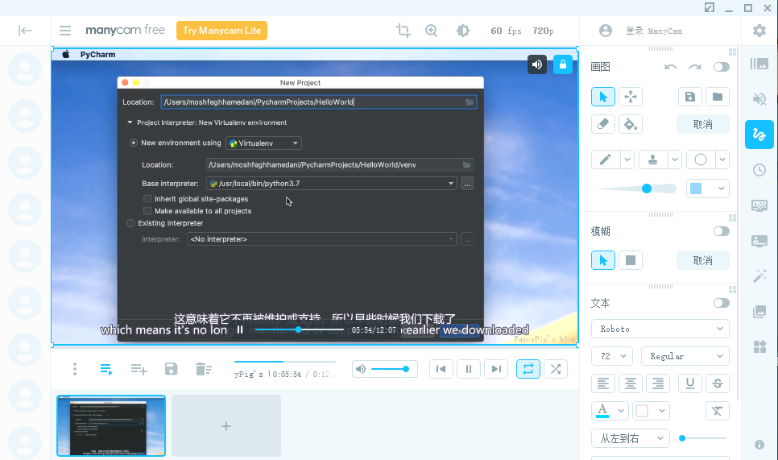This screenshot has width=778, height=460.
Task: Mute the video source speaker icon
Action: pos(537,64)
